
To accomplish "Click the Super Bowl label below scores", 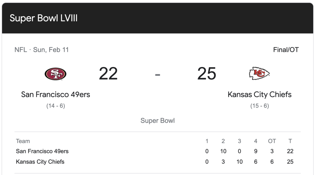I will [157, 121].
